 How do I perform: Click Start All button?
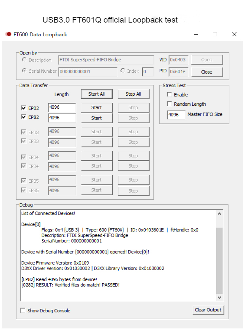(x=97, y=94)
